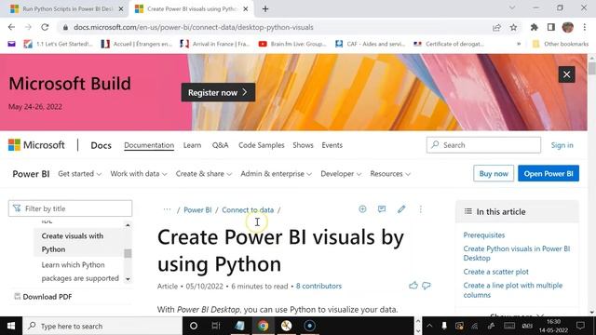
Task: Reload the page with the refresh icon
Action: [45, 27]
